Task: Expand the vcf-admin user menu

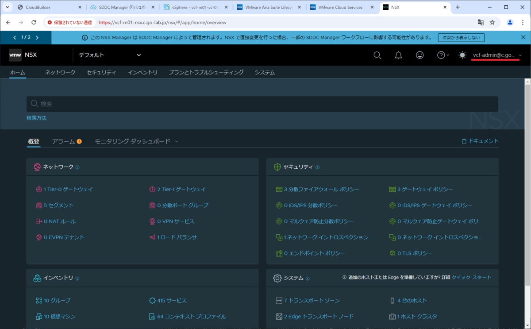Action: tap(497, 55)
